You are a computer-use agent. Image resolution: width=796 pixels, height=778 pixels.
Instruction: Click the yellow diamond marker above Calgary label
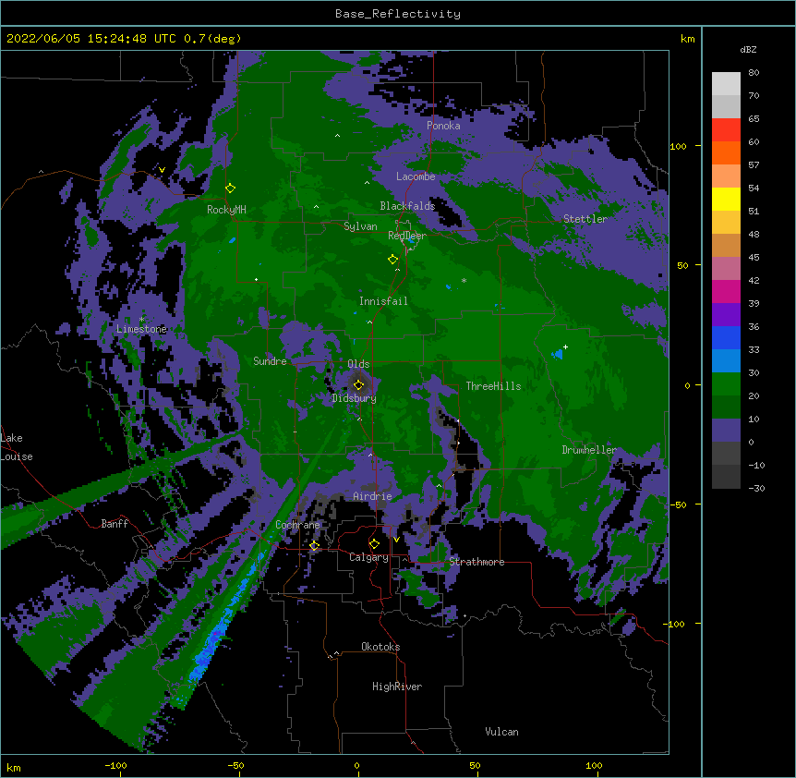374,544
